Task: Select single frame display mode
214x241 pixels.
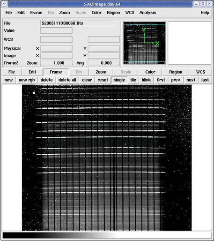Action: tap(119, 80)
